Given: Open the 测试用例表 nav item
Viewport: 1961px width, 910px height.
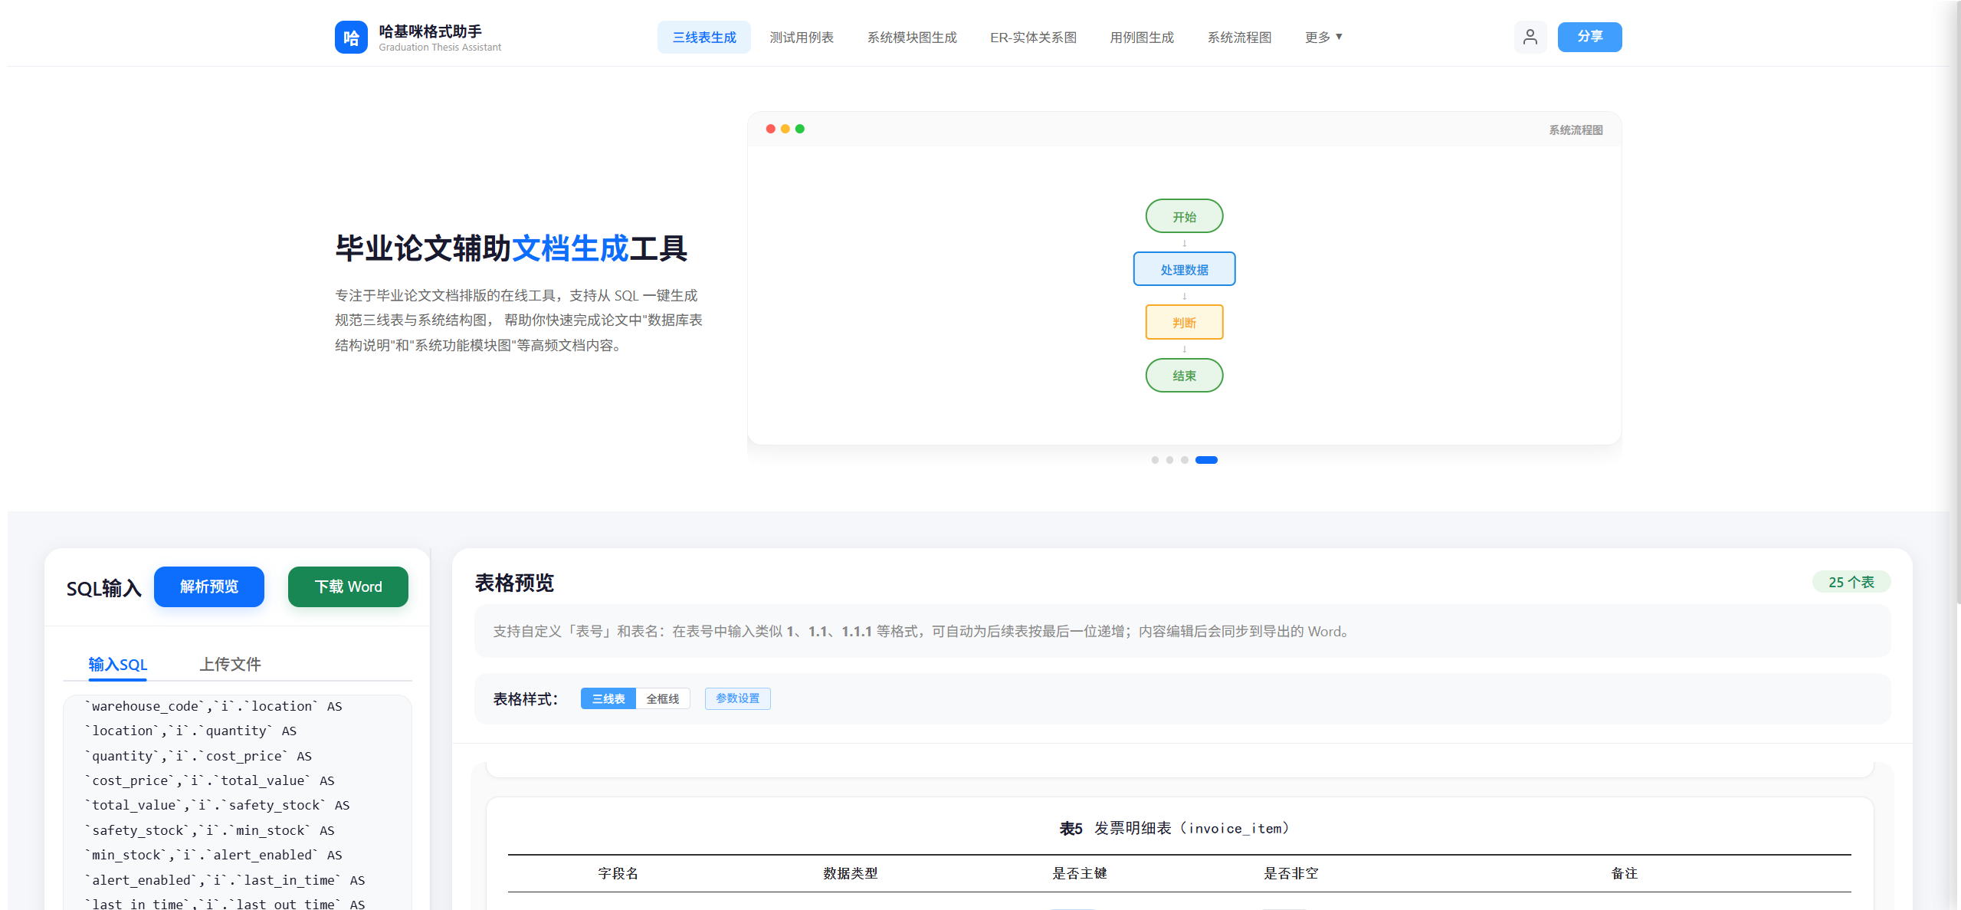Looking at the screenshot, I should tap(801, 37).
